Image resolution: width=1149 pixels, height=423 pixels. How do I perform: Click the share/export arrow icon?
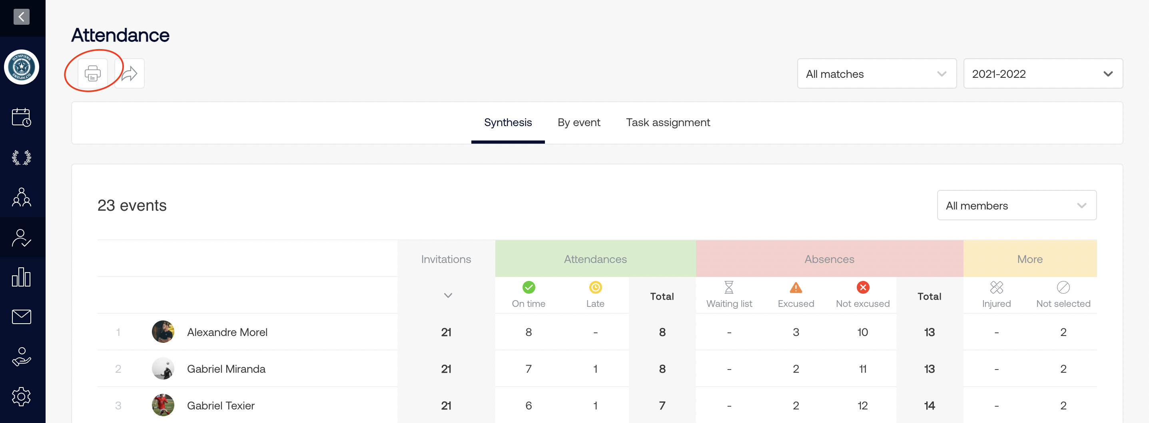coord(130,73)
